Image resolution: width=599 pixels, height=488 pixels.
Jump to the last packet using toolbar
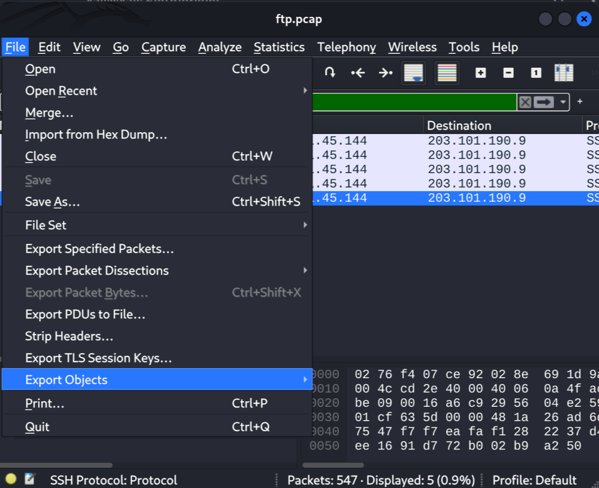pyautogui.click(x=386, y=72)
